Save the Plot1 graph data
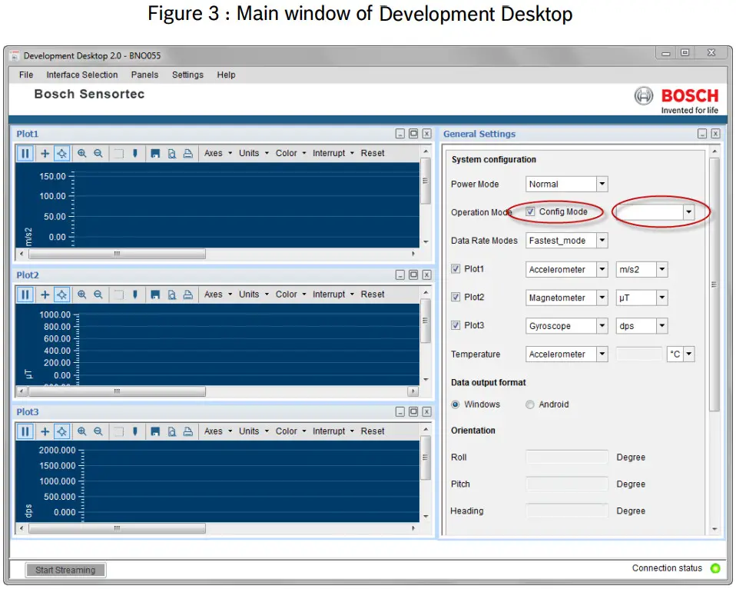 [x=156, y=153]
